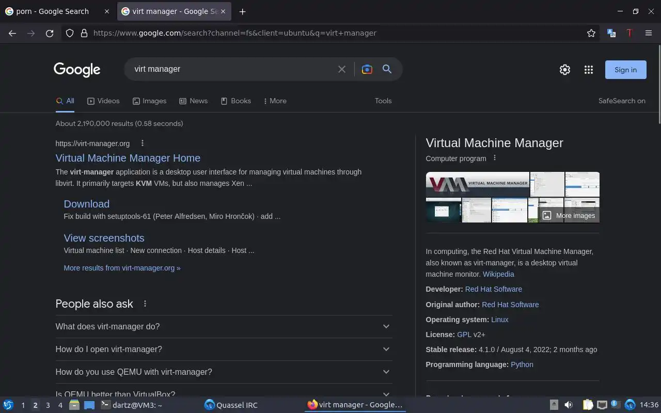
Task: Open the Tools search options
Action: [x=383, y=101]
